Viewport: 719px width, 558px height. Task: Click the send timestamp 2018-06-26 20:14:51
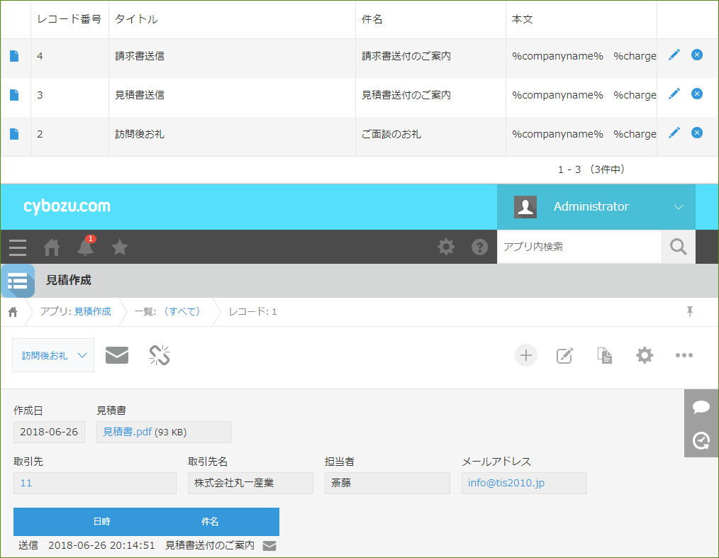tap(102, 546)
